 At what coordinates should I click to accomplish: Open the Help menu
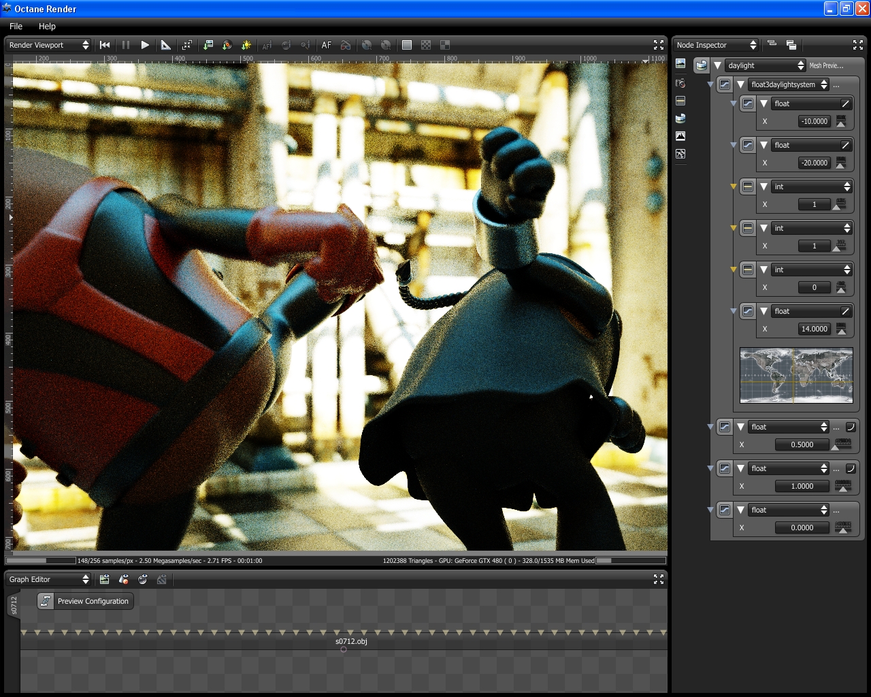coord(47,26)
